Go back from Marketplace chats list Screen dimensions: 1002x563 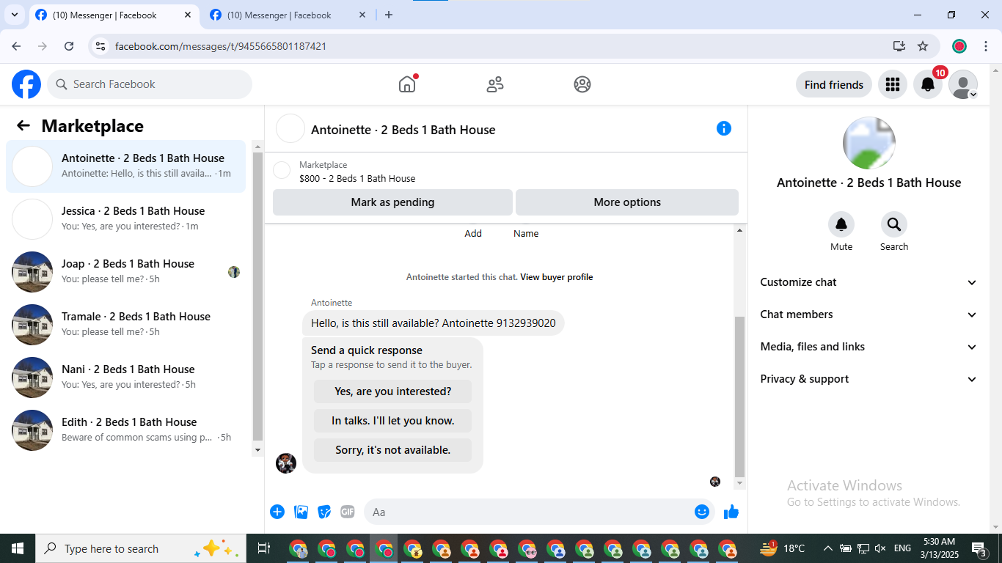click(x=23, y=126)
